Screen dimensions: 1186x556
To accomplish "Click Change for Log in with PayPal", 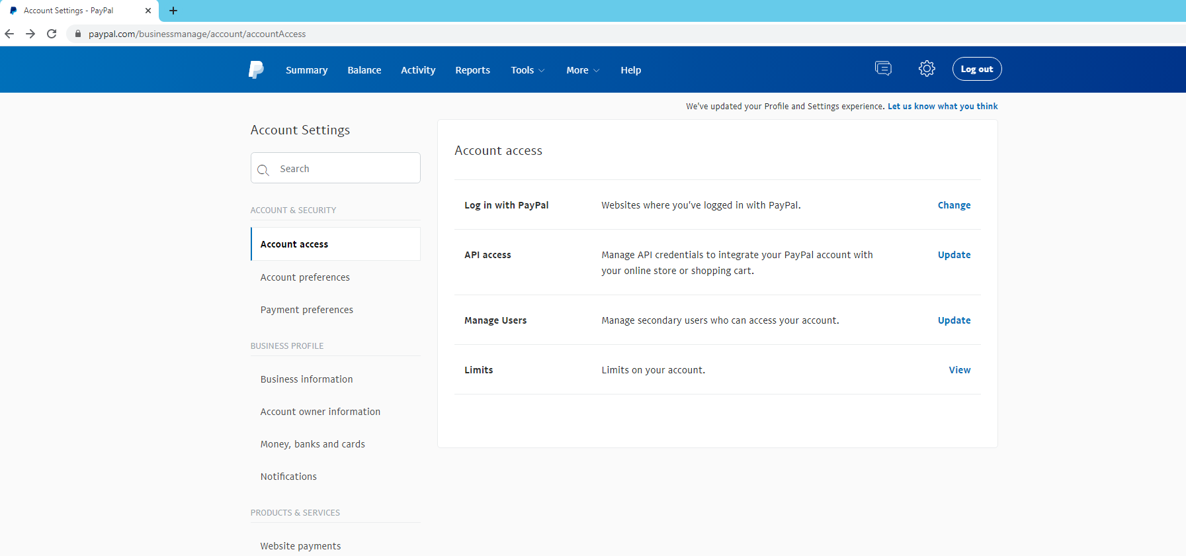I will [954, 205].
